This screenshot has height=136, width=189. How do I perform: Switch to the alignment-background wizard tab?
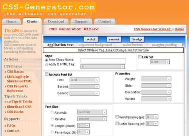tap(95, 45)
